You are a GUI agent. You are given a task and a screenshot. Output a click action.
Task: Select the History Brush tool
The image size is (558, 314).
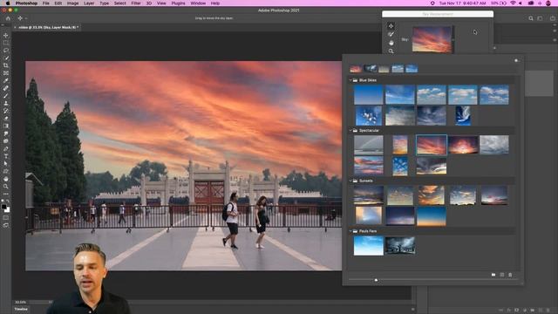coord(6,111)
